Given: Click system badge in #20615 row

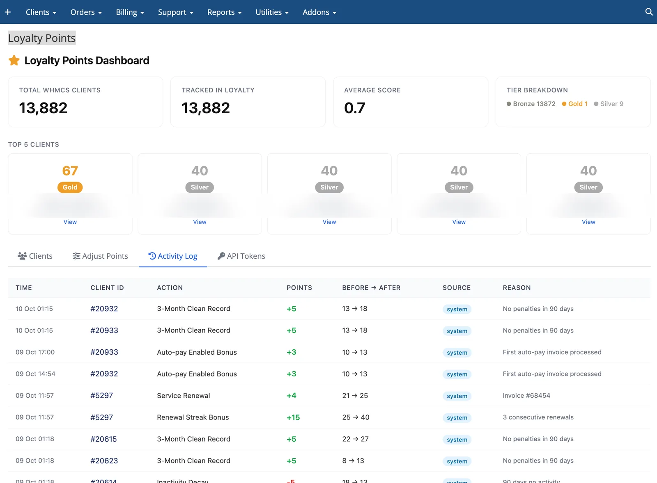Looking at the screenshot, I should click(457, 440).
